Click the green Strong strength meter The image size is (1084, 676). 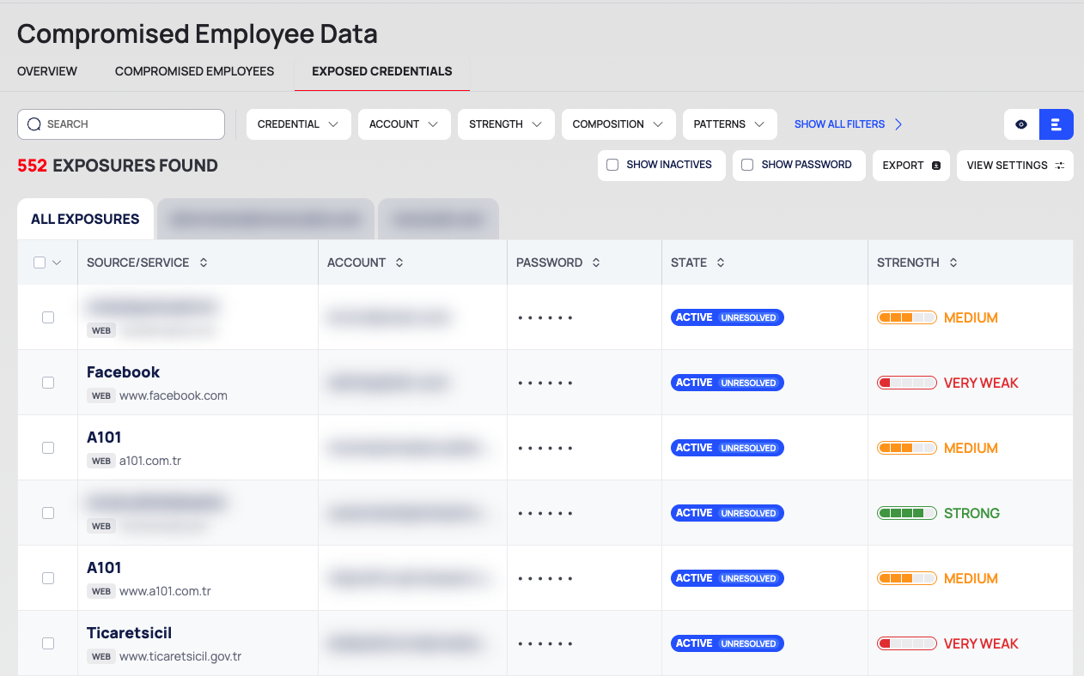pos(907,513)
